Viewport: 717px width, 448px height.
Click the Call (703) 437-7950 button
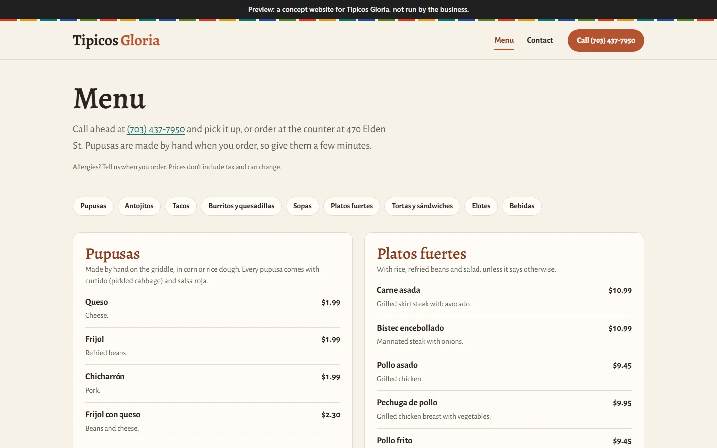pyautogui.click(x=605, y=40)
